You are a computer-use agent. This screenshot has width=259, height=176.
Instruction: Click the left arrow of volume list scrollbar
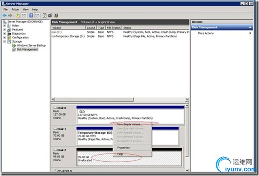pyautogui.click(x=53, y=99)
